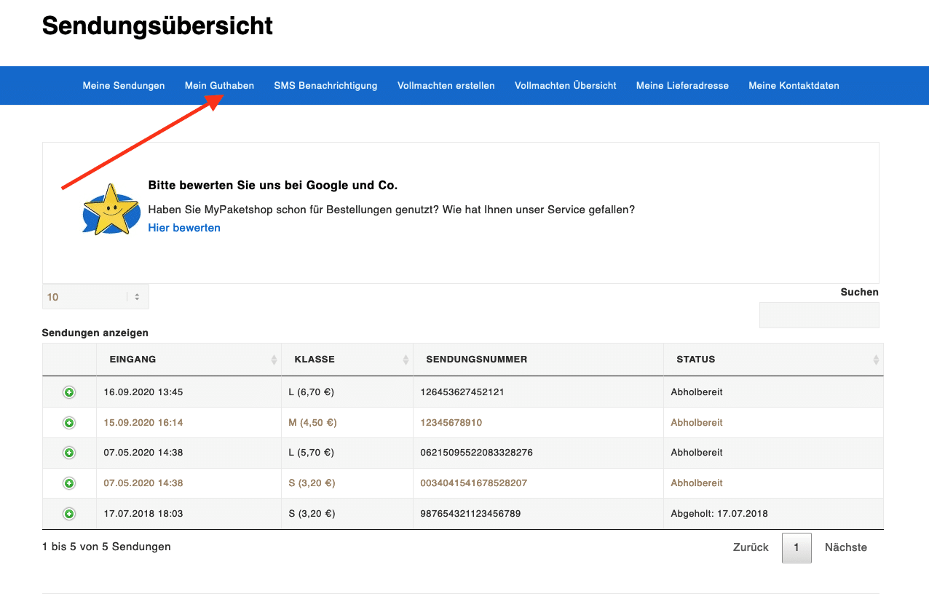The width and height of the screenshot is (929, 607).
Task: Expand details of shipment 12345678910
Action: pyautogui.click(x=69, y=423)
